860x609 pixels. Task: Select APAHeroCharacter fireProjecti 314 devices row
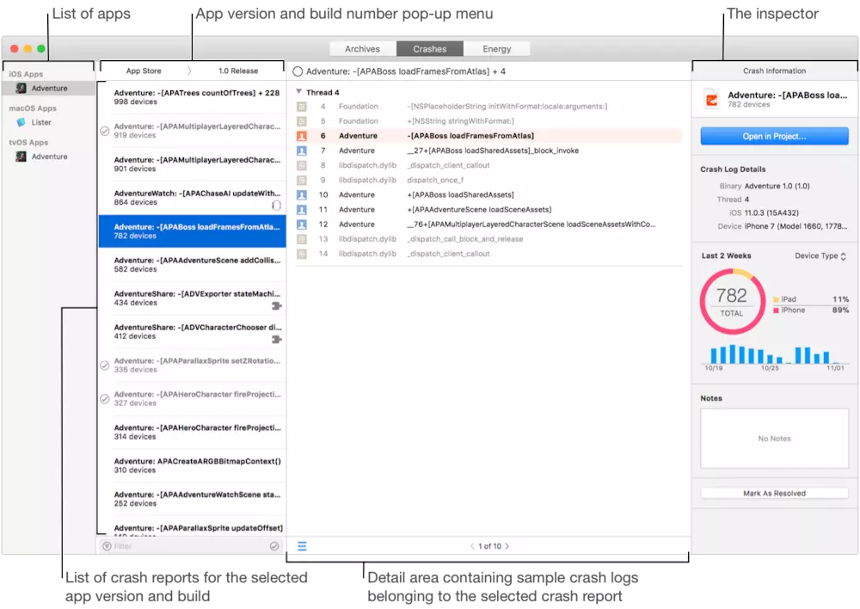pos(193,433)
